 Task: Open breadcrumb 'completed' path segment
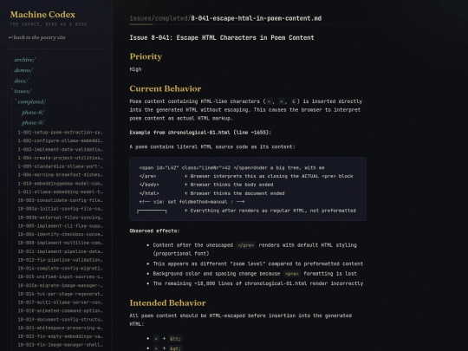pos(171,18)
